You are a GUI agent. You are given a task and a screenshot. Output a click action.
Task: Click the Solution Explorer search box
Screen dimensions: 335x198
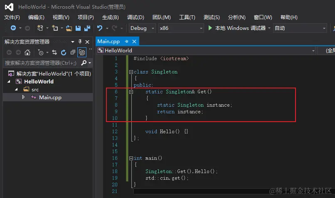click(x=42, y=63)
